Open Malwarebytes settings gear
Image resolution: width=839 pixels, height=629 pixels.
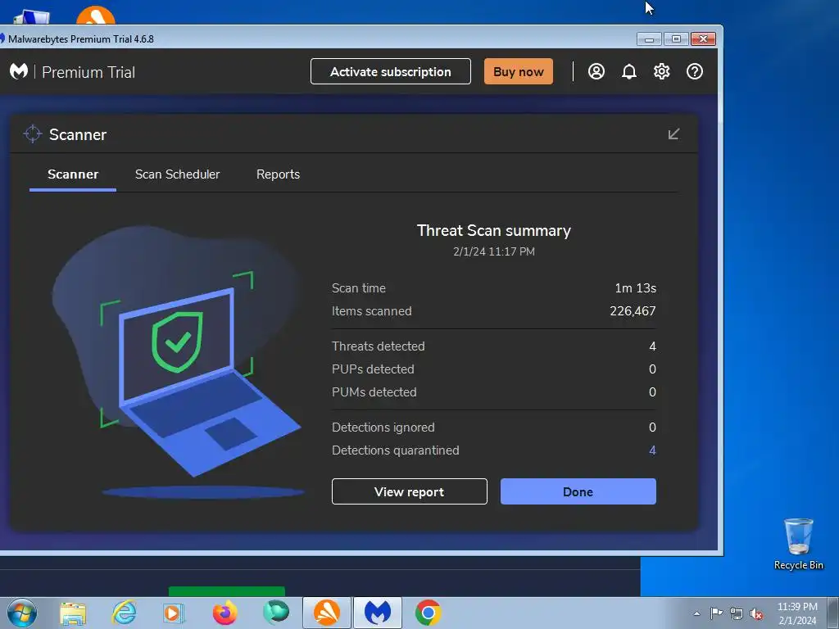tap(662, 71)
